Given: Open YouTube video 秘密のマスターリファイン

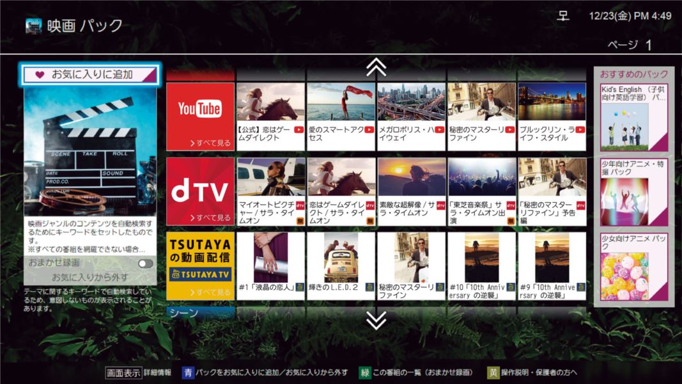Looking at the screenshot, I should (481, 116).
